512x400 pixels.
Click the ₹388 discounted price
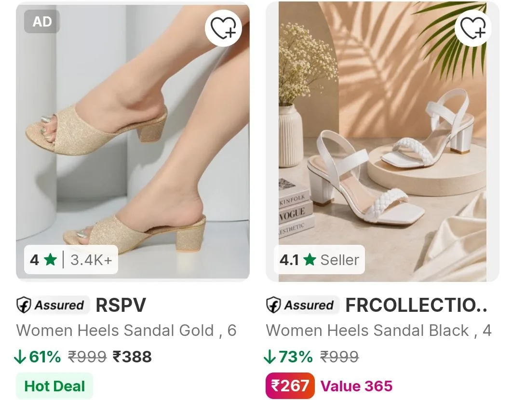tap(132, 357)
